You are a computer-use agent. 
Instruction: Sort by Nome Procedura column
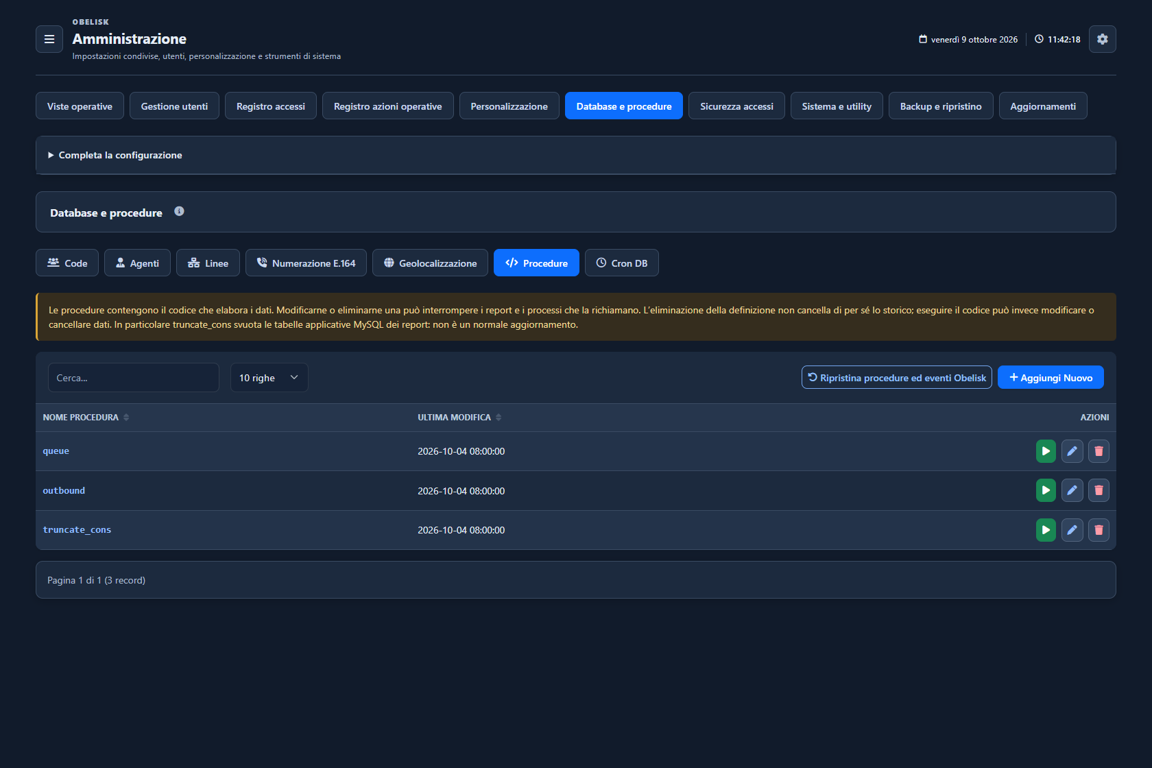click(86, 417)
